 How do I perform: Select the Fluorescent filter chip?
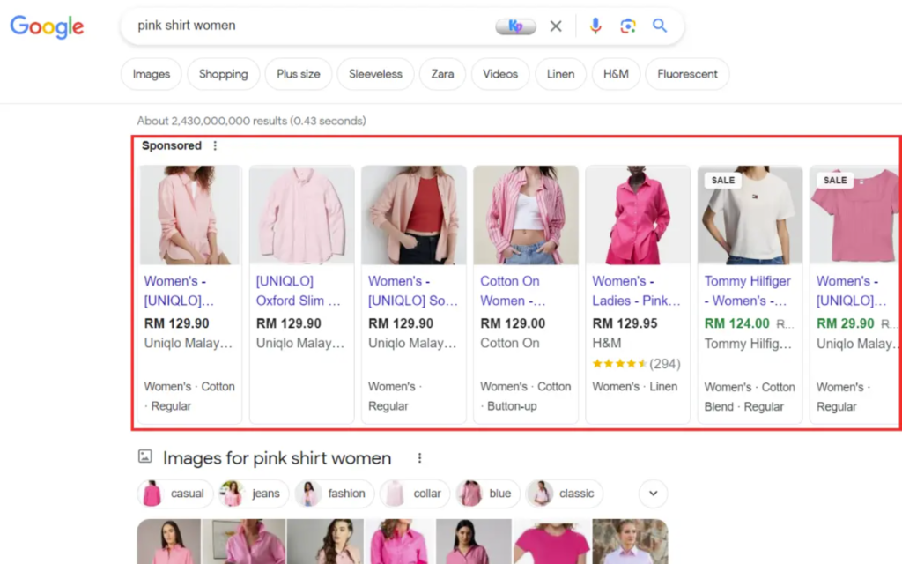[x=687, y=74]
